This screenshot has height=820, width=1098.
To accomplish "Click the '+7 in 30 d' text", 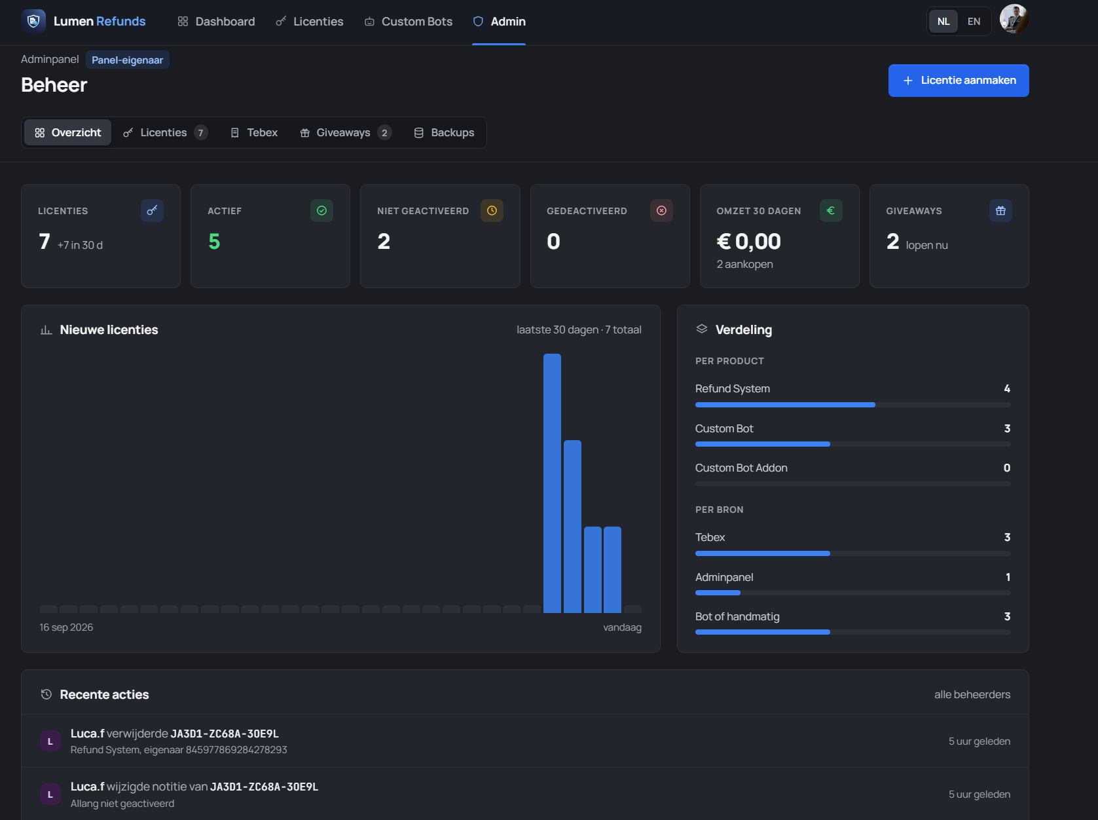I will click(x=80, y=245).
